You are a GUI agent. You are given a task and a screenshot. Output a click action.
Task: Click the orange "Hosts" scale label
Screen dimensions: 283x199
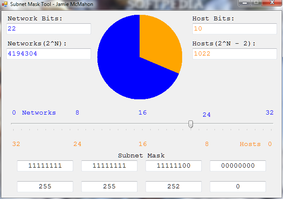(x=250, y=144)
